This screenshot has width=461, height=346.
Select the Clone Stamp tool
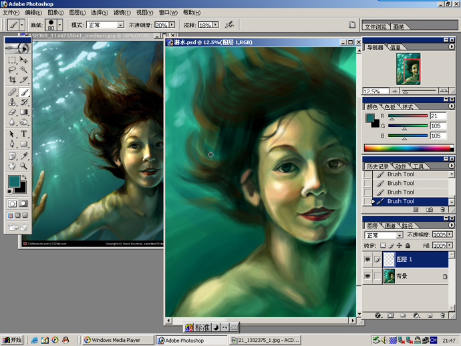(12, 102)
